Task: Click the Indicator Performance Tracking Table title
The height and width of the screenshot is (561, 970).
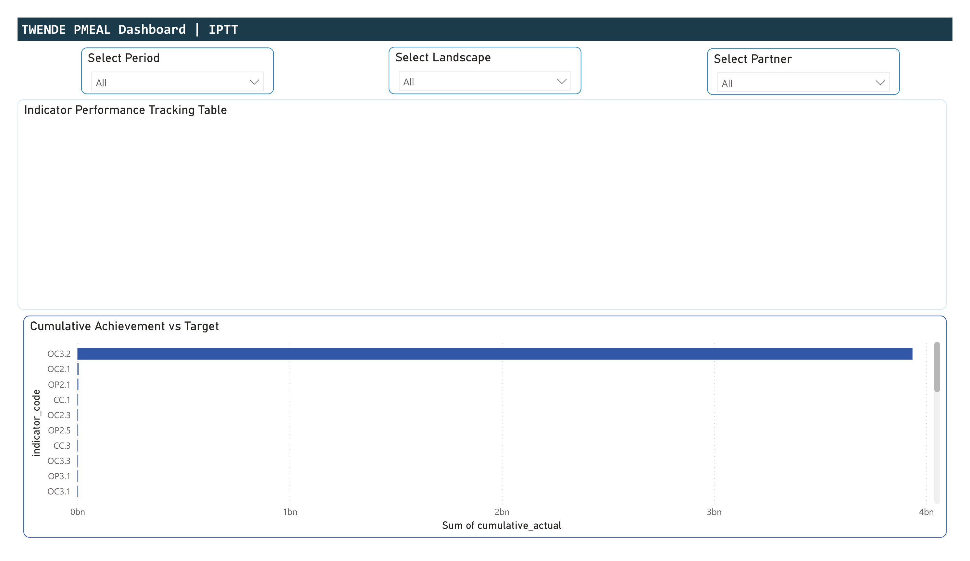Action: [126, 110]
